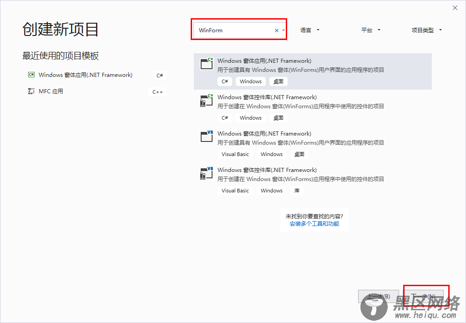Clear the WinForm search text with X
The width and height of the screenshot is (466, 323).
(x=276, y=30)
